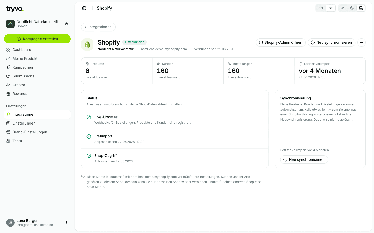
Task: Click Lena Berger LB avatar
Action: point(10,223)
